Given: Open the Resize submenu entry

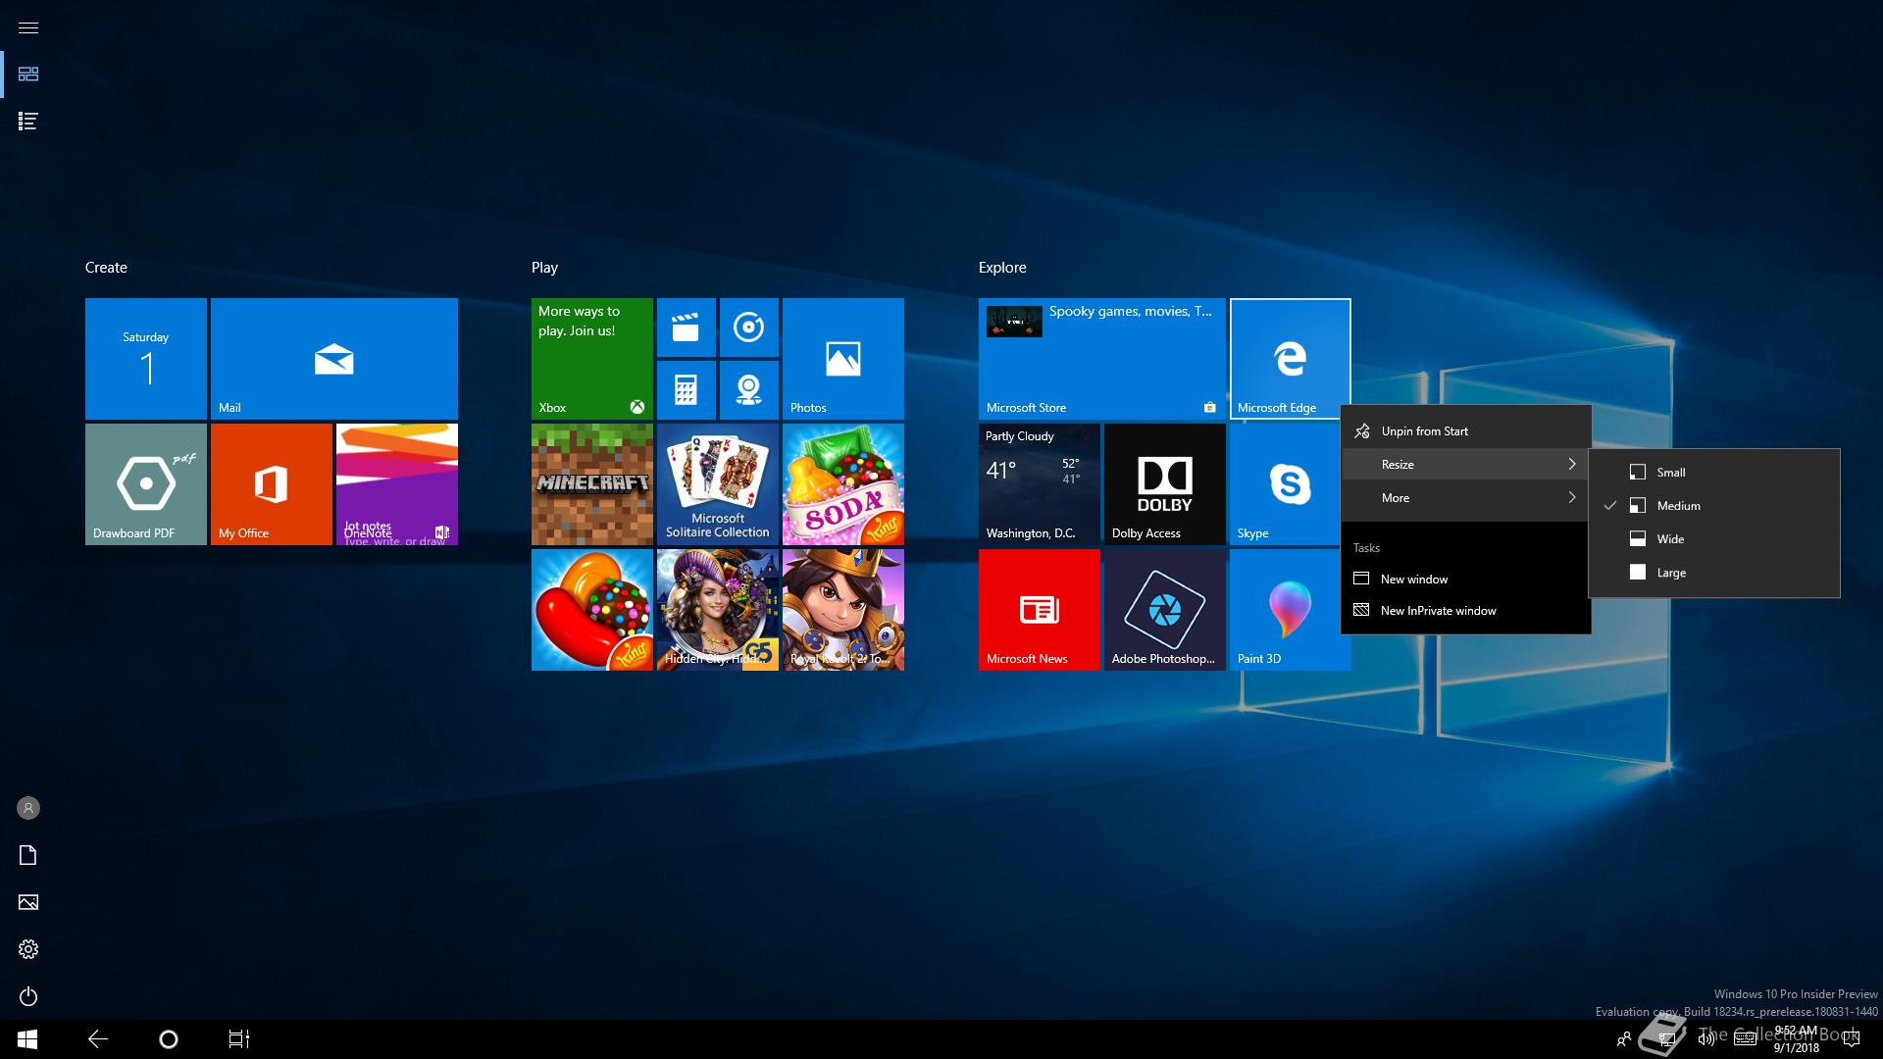Looking at the screenshot, I should (x=1466, y=465).
